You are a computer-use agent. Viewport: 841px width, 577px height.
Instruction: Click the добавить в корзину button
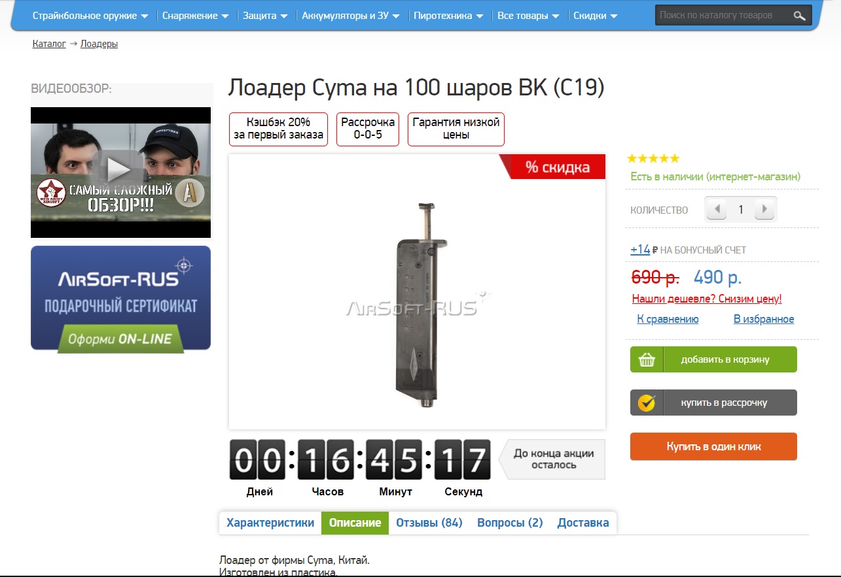coord(713,359)
